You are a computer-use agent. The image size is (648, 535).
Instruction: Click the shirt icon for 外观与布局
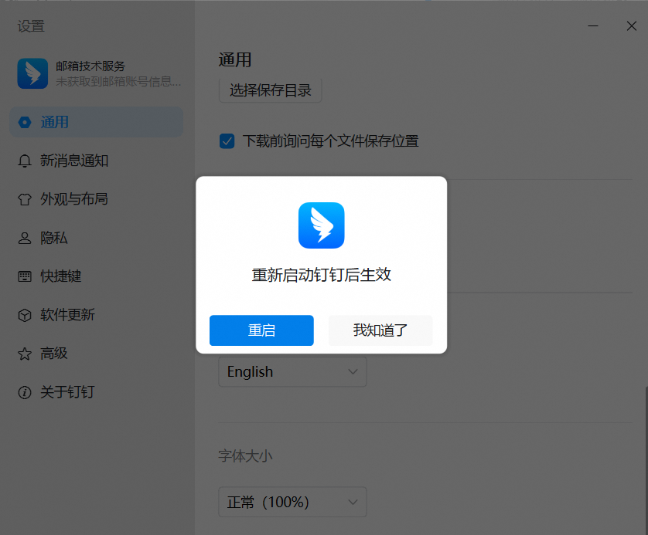tap(26, 199)
